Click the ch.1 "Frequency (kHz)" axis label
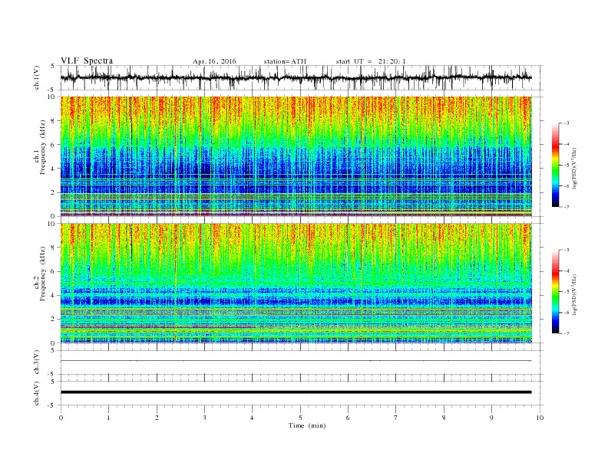The image size is (608, 469). coord(44,147)
